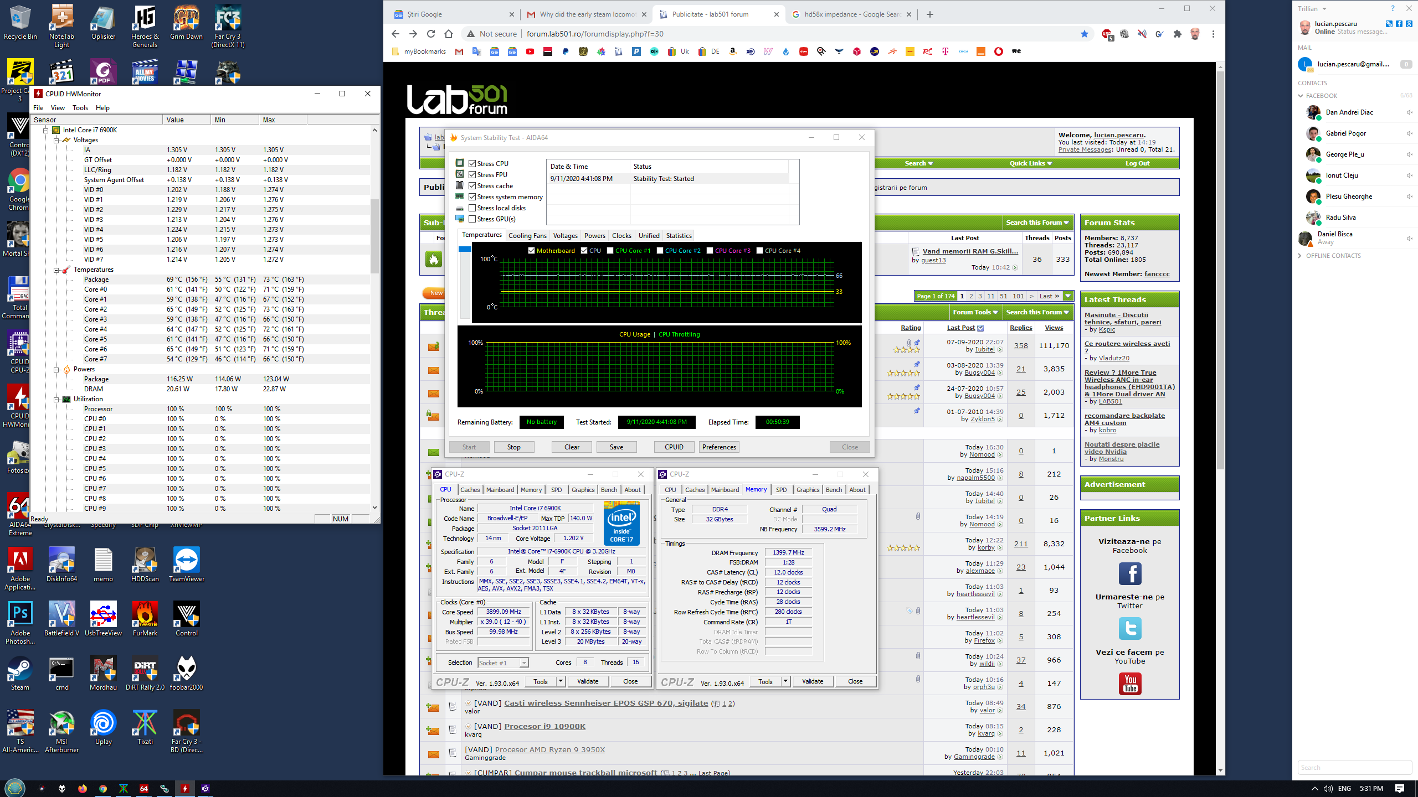The width and height of the screenshot is (1418, 797).
Task: Enable CPU Core #4 graph checkbox
Action: pos(760,251)
